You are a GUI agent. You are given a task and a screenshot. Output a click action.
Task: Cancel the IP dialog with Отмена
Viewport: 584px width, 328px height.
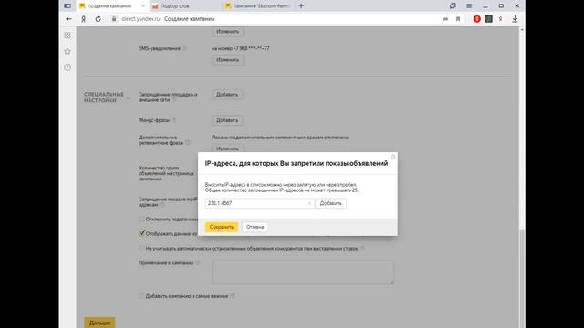(255, 227)
